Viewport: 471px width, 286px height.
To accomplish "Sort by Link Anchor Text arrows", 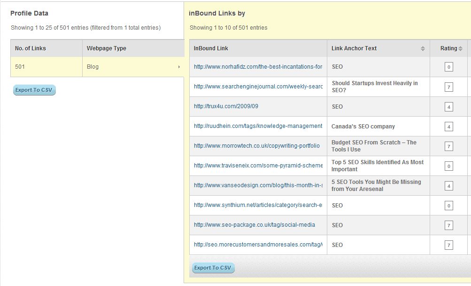I will (423, 49).
